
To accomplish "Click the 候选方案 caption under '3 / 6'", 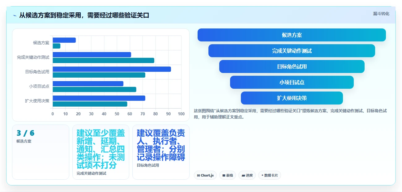I will coord(24,141).
